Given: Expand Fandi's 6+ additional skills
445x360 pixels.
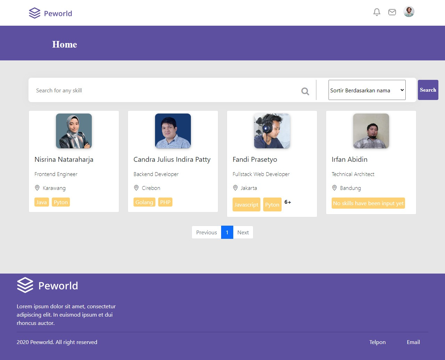Looking at the screenshot, I should (x=288, y=202).
